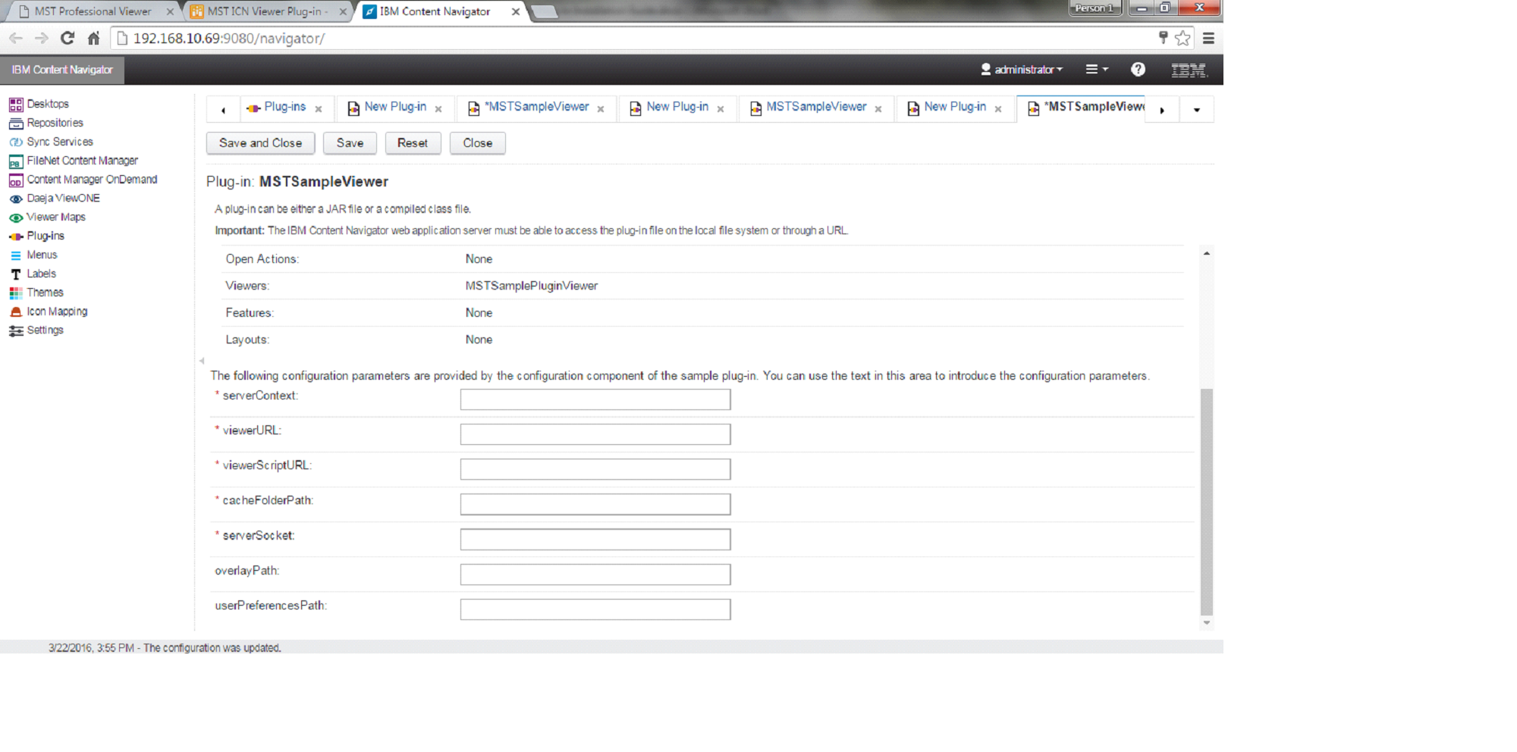Open the Repositories icon in sidebar
The image size is (1517, 752).
(16, 124)
